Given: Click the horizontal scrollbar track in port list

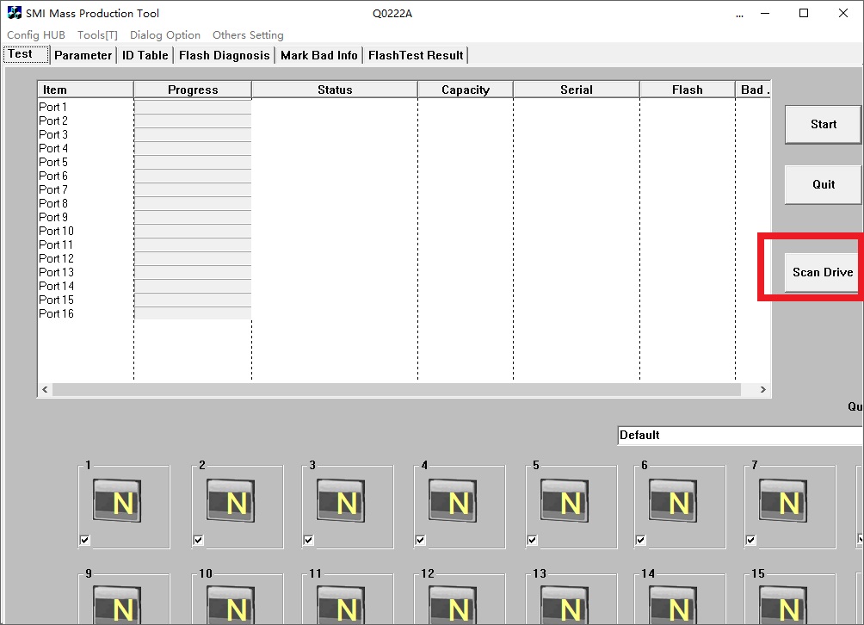Looking at the screenshot, I should (x=396, y=390).
